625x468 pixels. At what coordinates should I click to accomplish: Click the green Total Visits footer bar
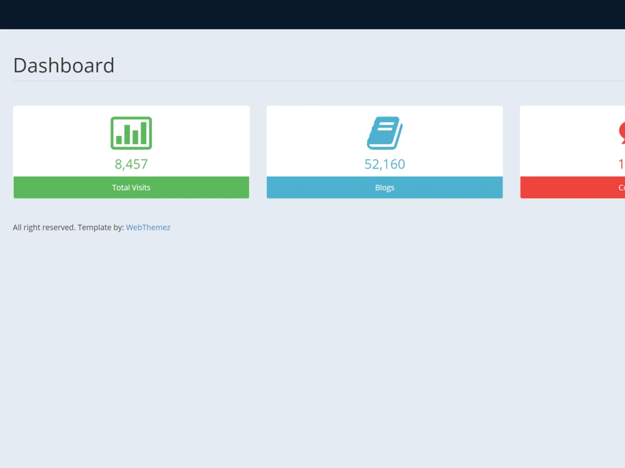coord(131,187)
